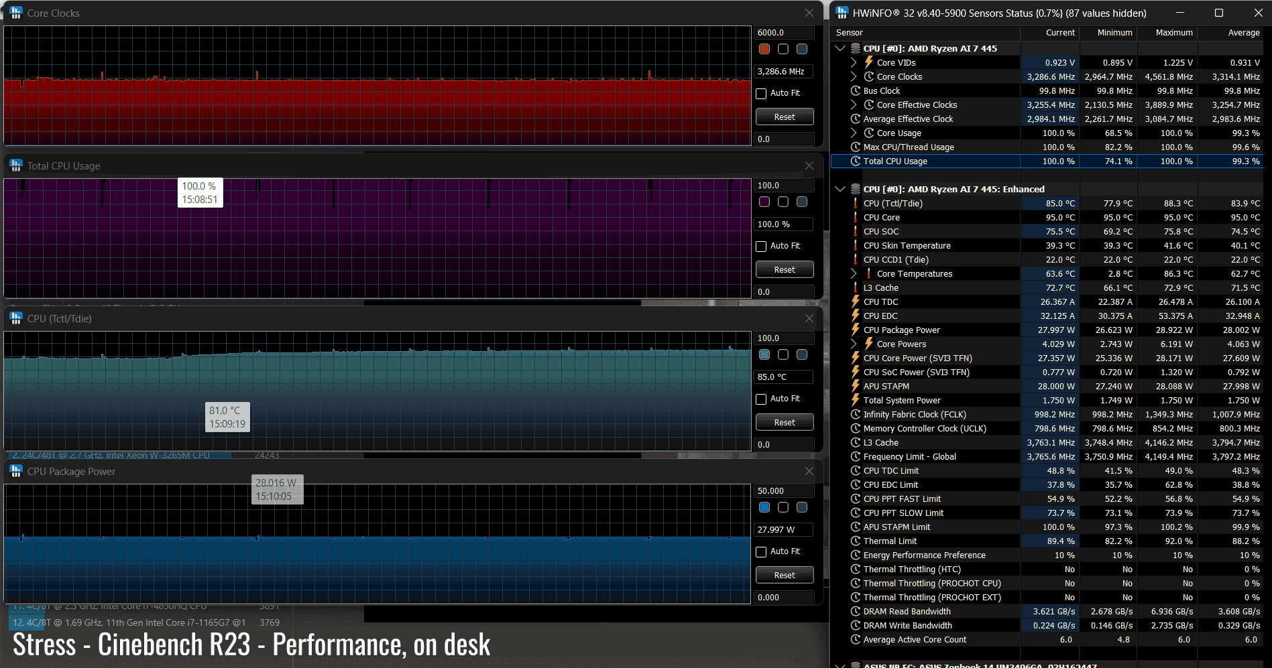Click the lightning icon beside Total System Power

tap(856, 400)
